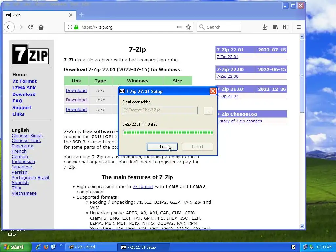This screenshot has height=252, width=336.
Task: Open the Downloads arrow icon in toolbar
Action: (265, 27)
